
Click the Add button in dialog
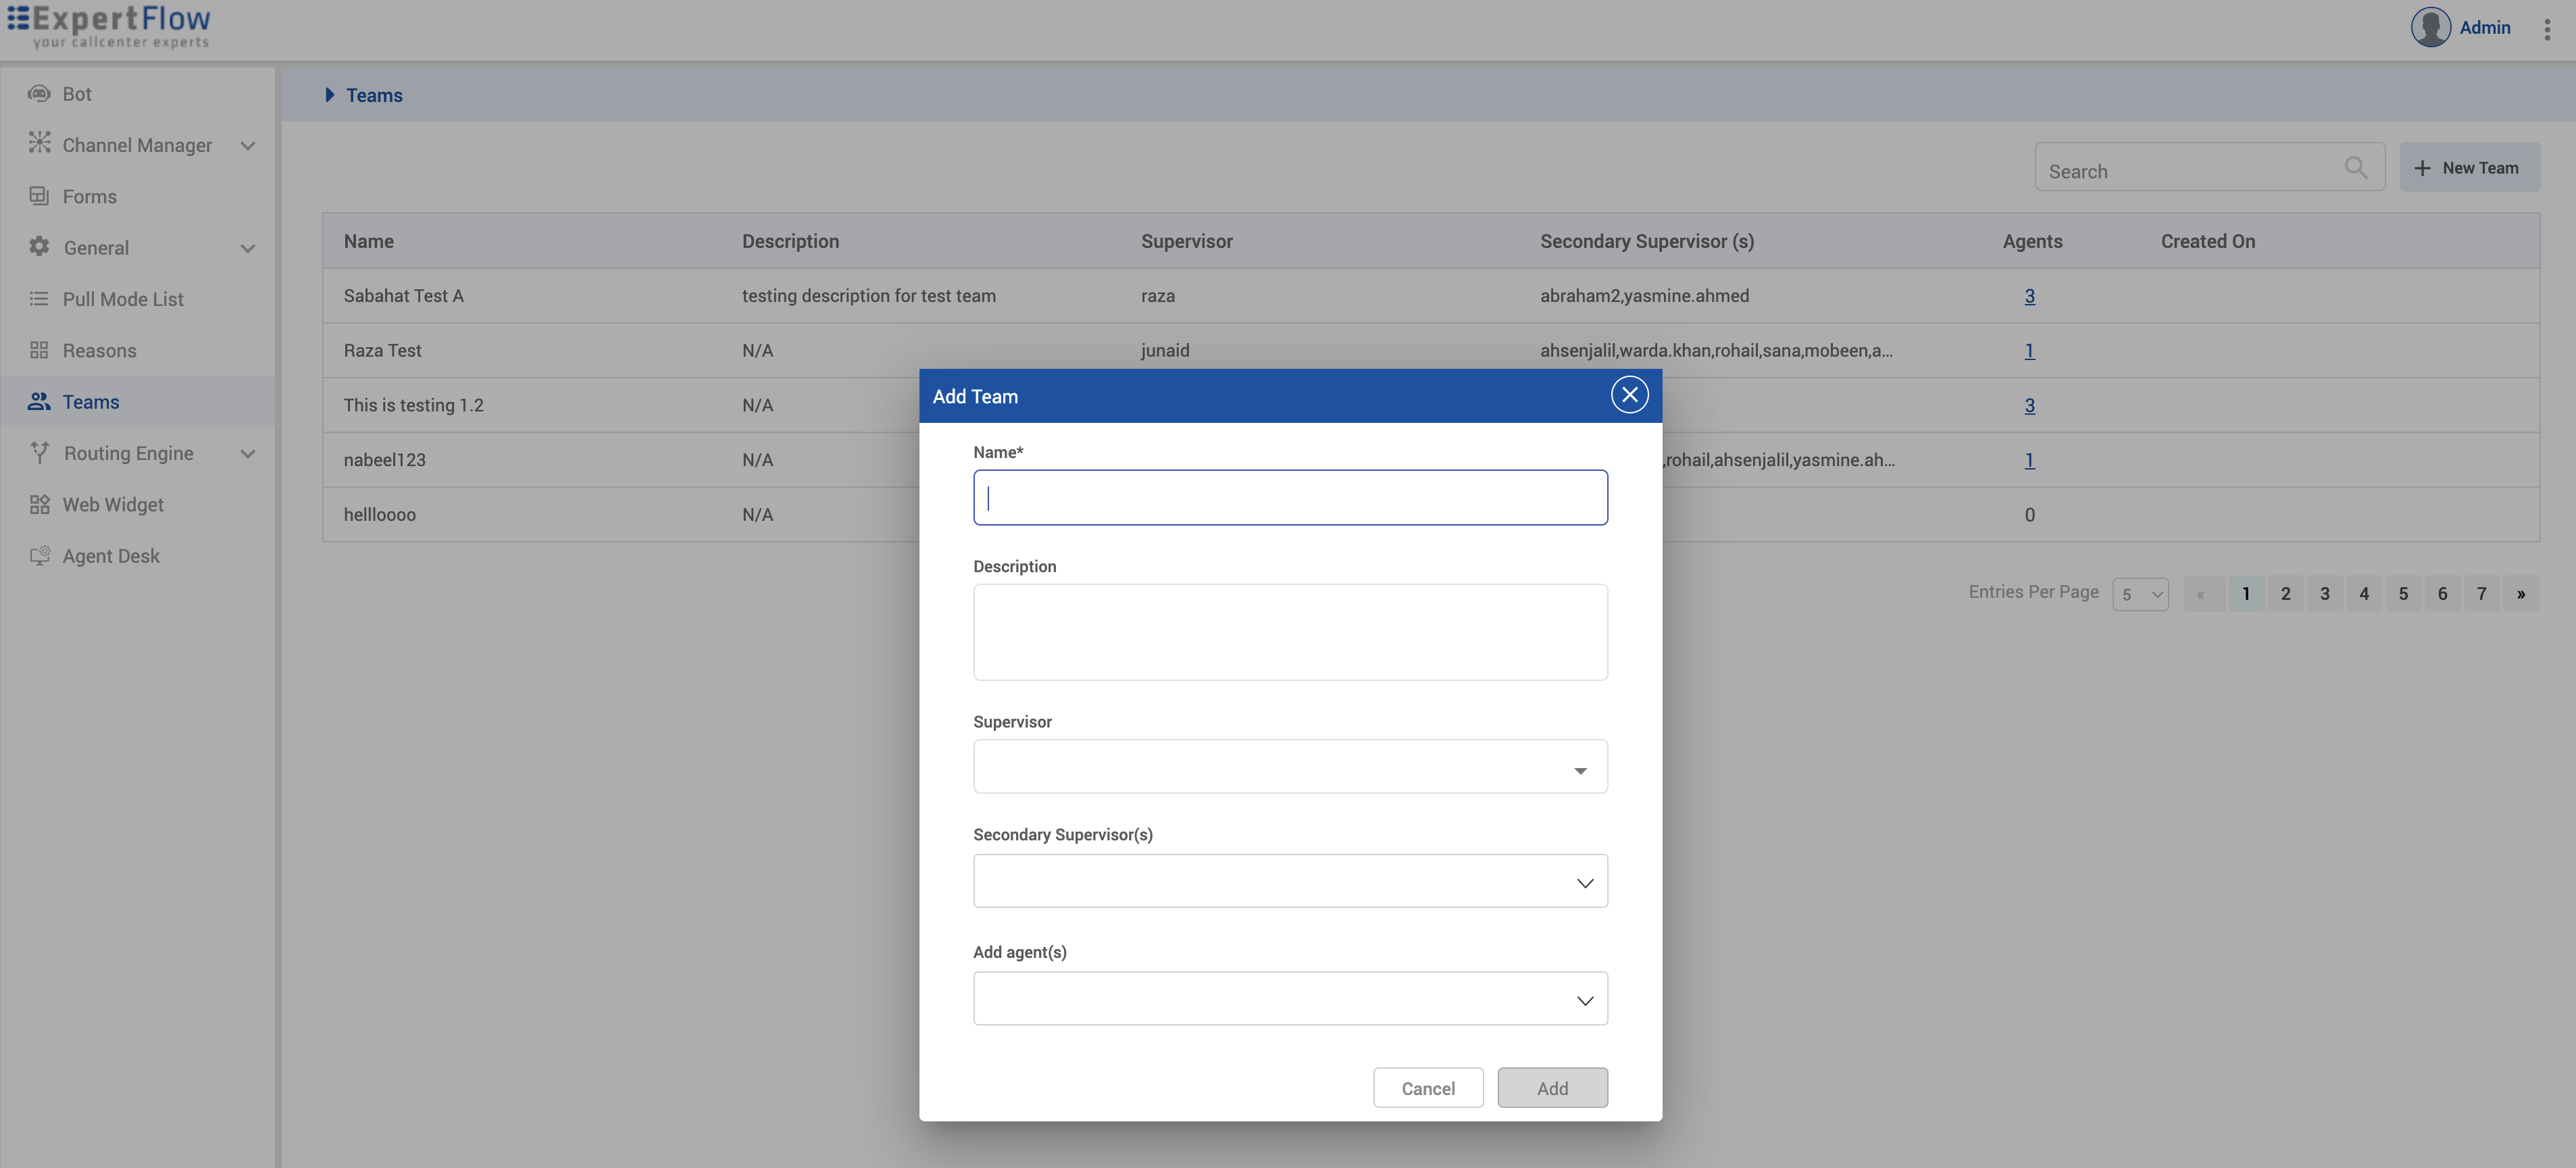pyautogui.click(x=1551, y=1088)
